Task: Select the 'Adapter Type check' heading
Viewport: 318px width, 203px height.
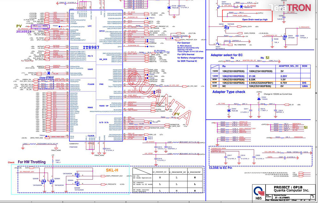Action: coord(229,92)
